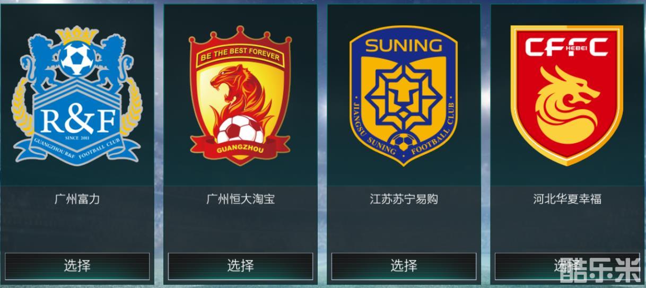Click the 河北华夏幸福 team name label

pos(567,199)
